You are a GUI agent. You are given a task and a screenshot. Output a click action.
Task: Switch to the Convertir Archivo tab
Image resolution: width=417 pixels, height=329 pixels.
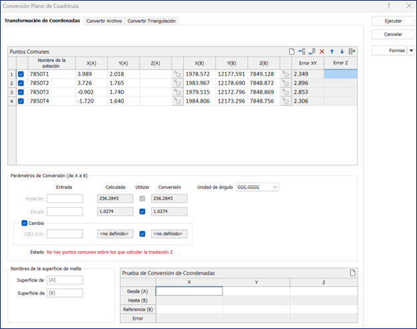(104, 21)
